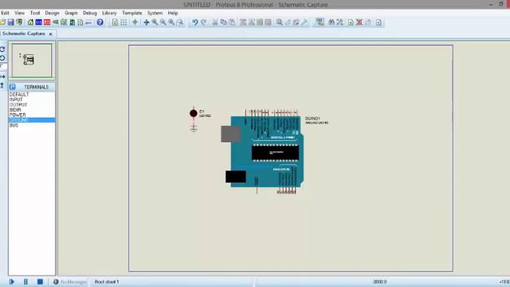Screen dimensions: 510x287
Task: Close the Schematic Capture tab
Action: coord(51,33)
